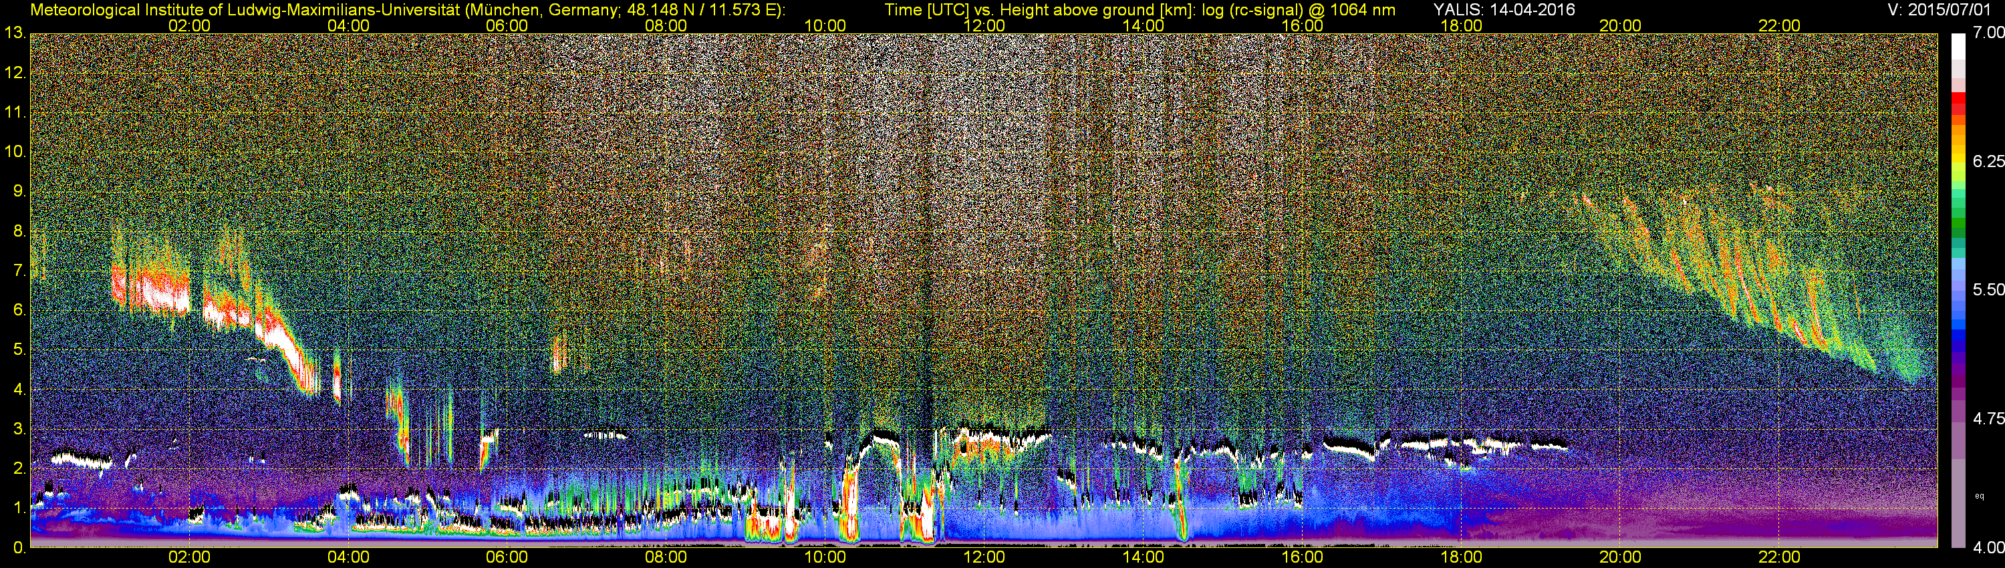The height and width of the screenshot is (568, 2005).
Task: Click the 5 km height axis label
Action: pyautogui.click(x=19, y=349)
